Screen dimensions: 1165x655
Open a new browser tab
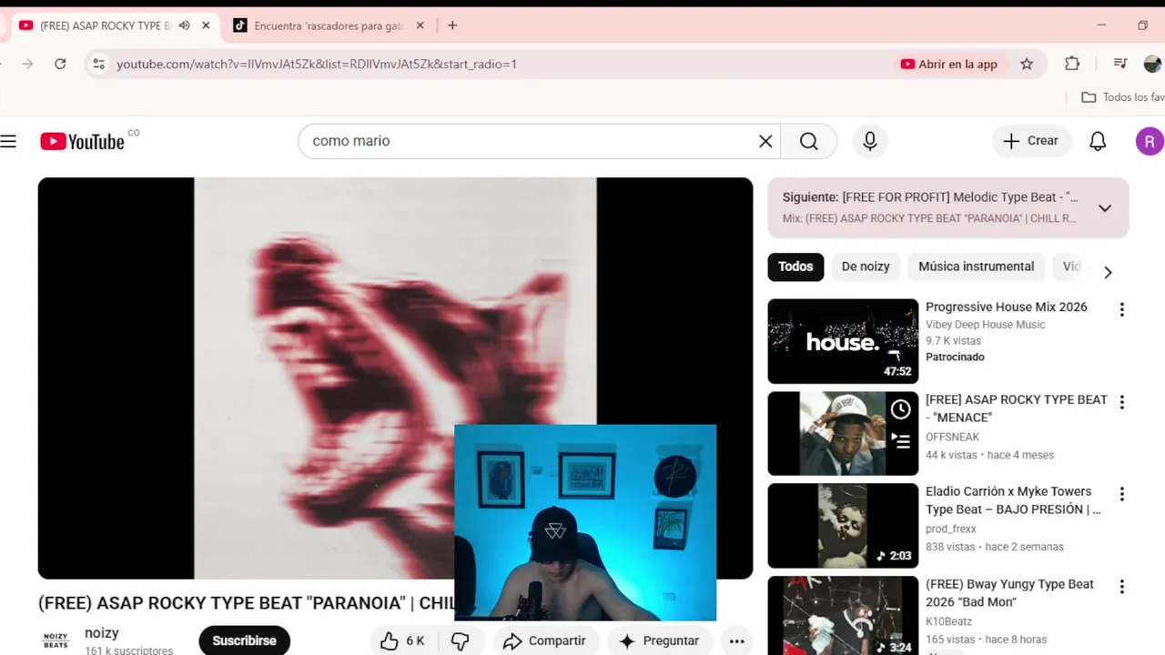click(x=452, y=25)
